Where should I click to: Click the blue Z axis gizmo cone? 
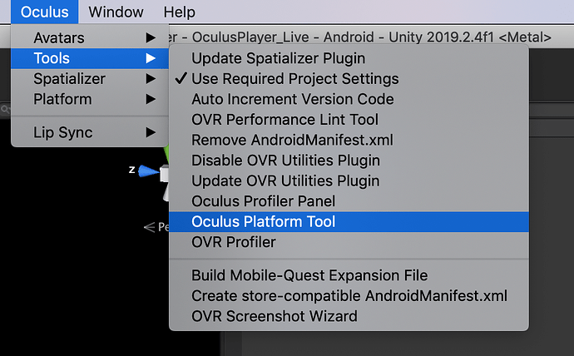point(148,171)
